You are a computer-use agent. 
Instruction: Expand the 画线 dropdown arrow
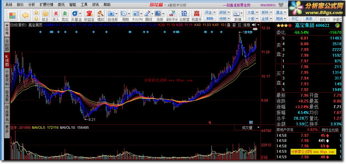(x=152, y=13)
